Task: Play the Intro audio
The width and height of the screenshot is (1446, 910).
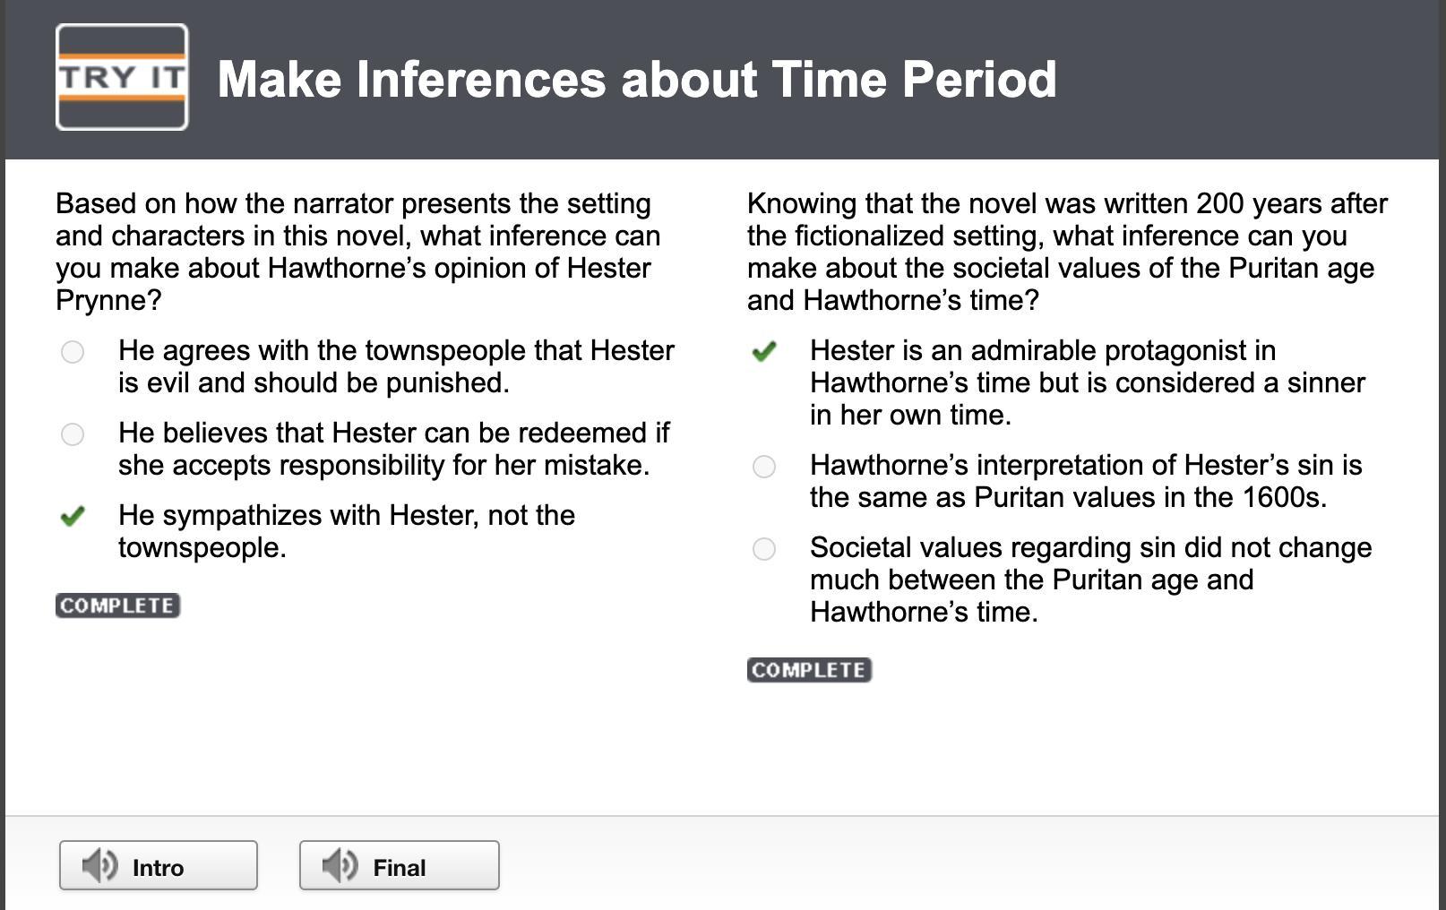Action: tap(159, 865)
